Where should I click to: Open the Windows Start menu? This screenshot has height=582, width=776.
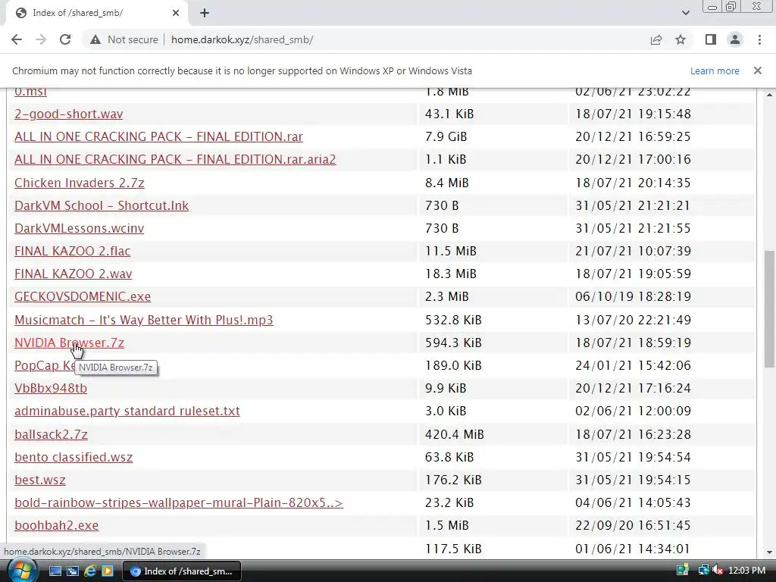pos(21,570)
